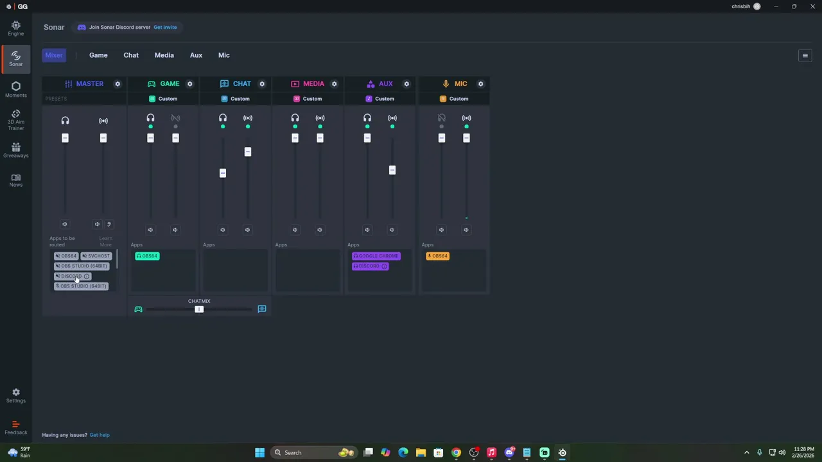Open the Windows Start menu
Image resolution: width=822 pixels, height=462 pixels.
click(259, 452)
